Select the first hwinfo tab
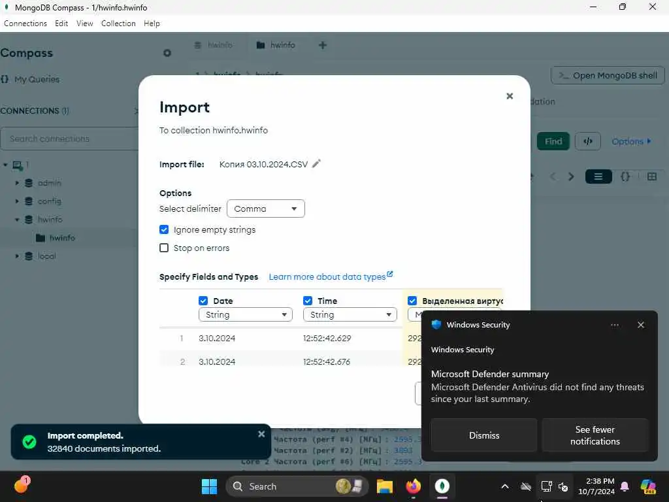 click(x=214, y=45)
